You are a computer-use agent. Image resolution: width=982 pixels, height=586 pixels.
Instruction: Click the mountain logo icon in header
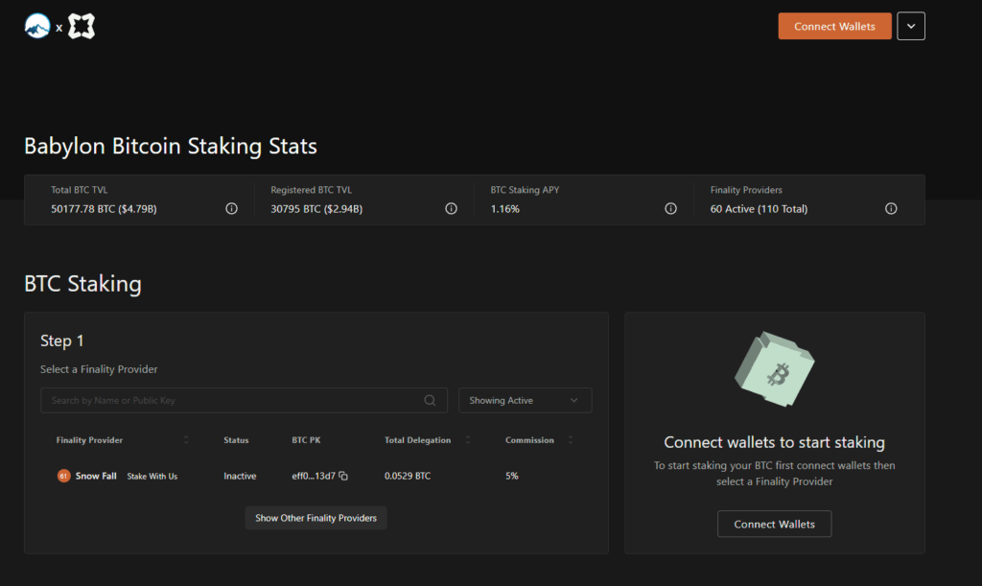tap(37, 26)
